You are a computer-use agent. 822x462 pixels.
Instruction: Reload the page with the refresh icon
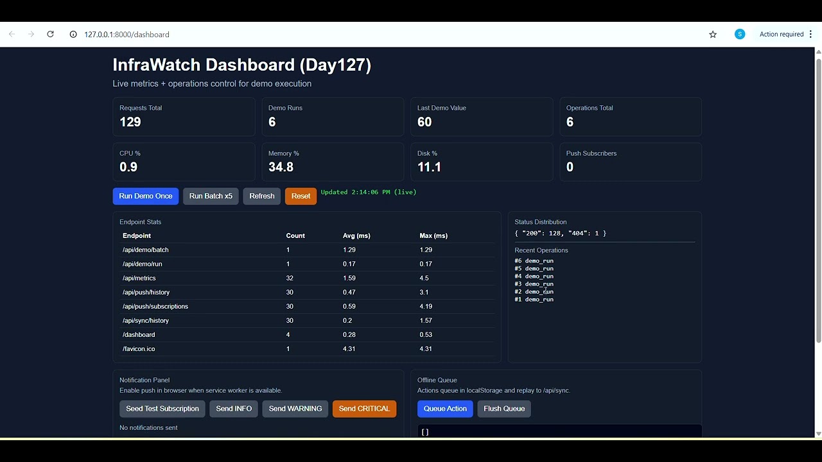pos(50,34)
